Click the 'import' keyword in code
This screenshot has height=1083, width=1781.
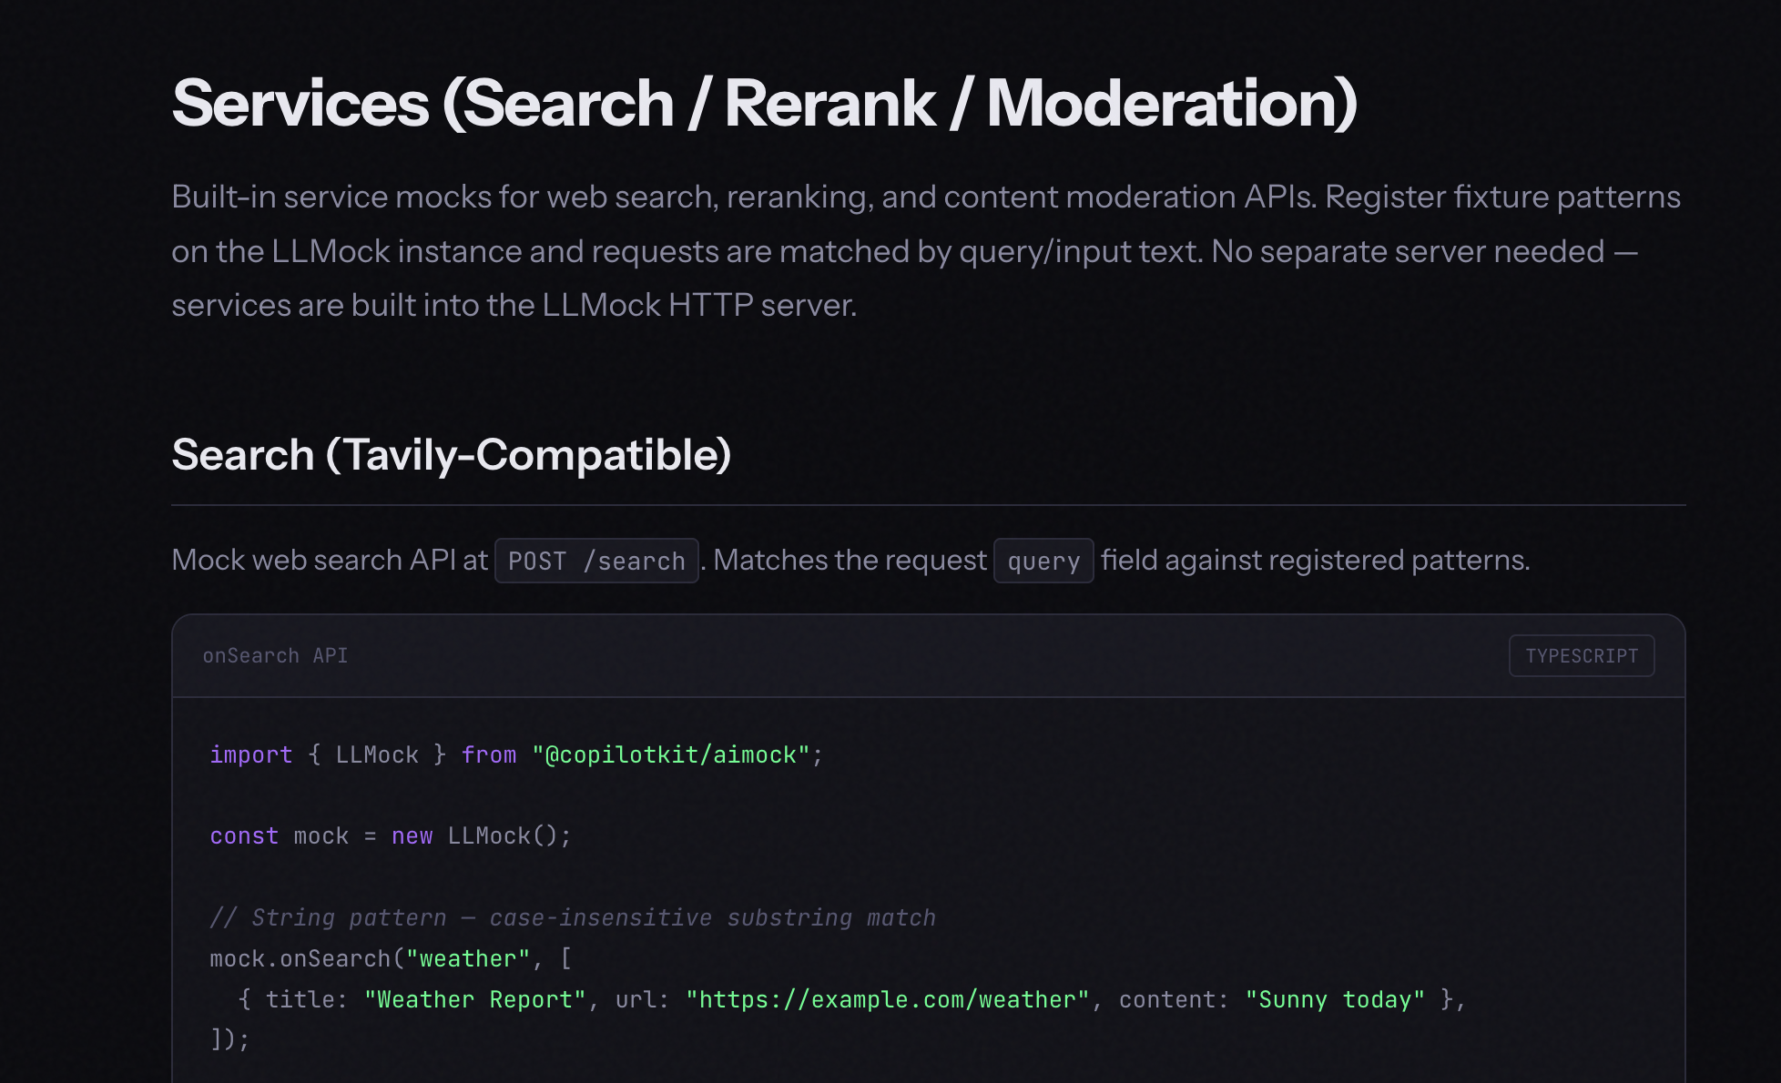coord(251,755)
